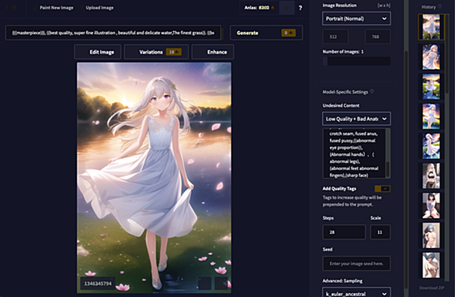This screenshot has height=297, width=455.
Task: Click the Number of Images slider
Action: [356, 60]
